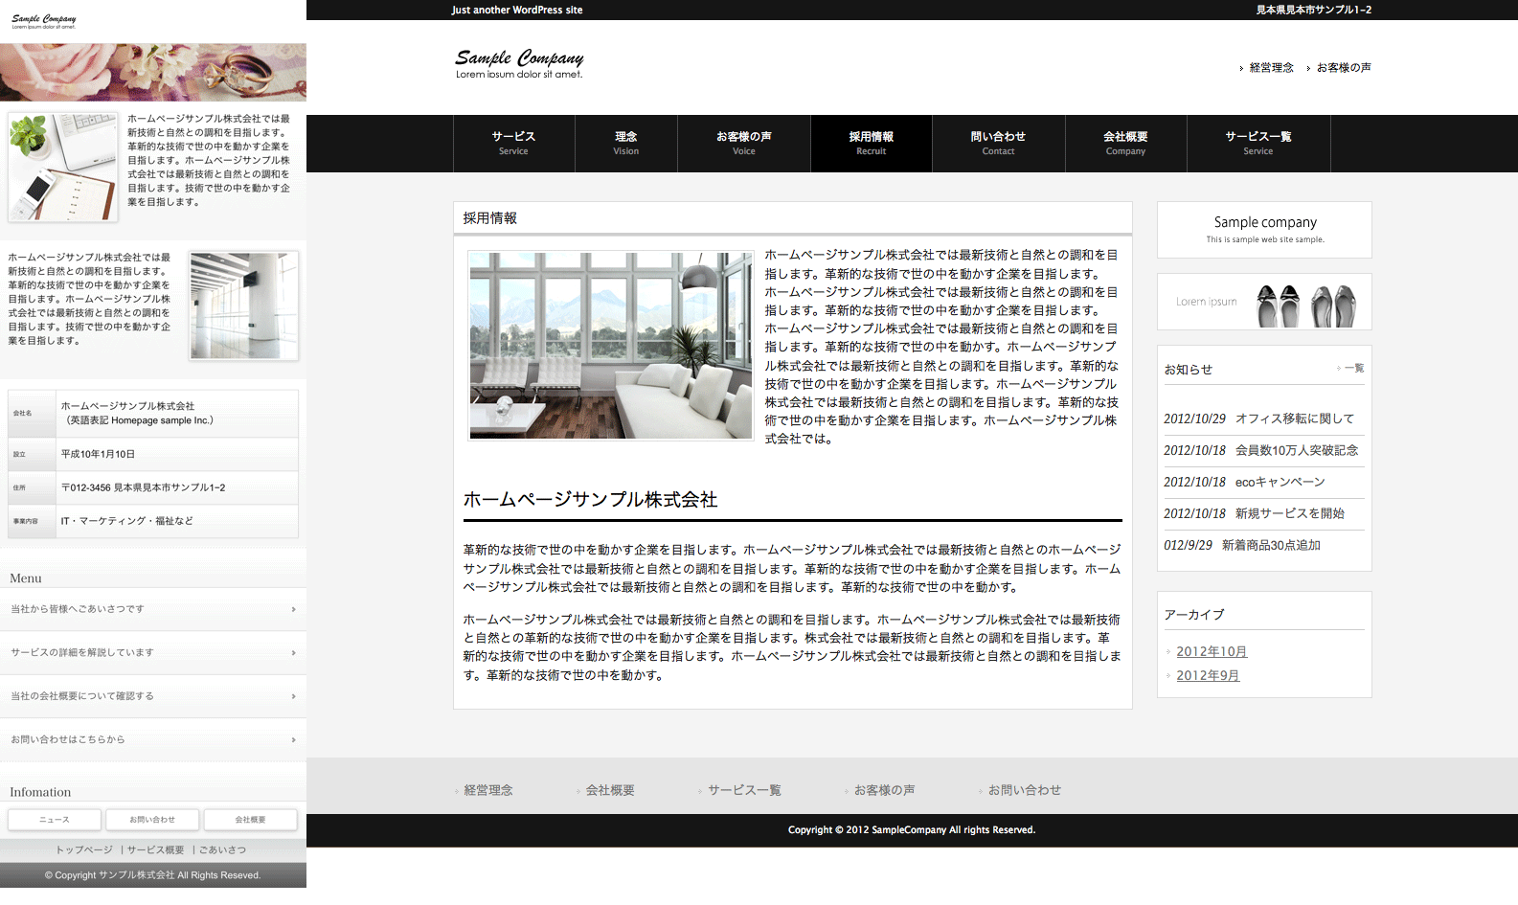Click the living room photo in article
This screenshot has height=905, width=1518.
[611, 345]
